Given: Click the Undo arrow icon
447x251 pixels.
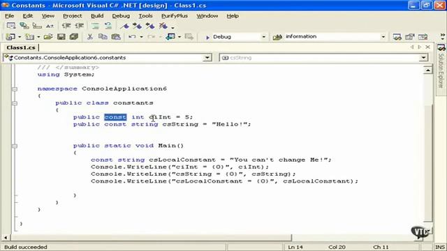Looking at the screenshot, I should click(132, 37).
